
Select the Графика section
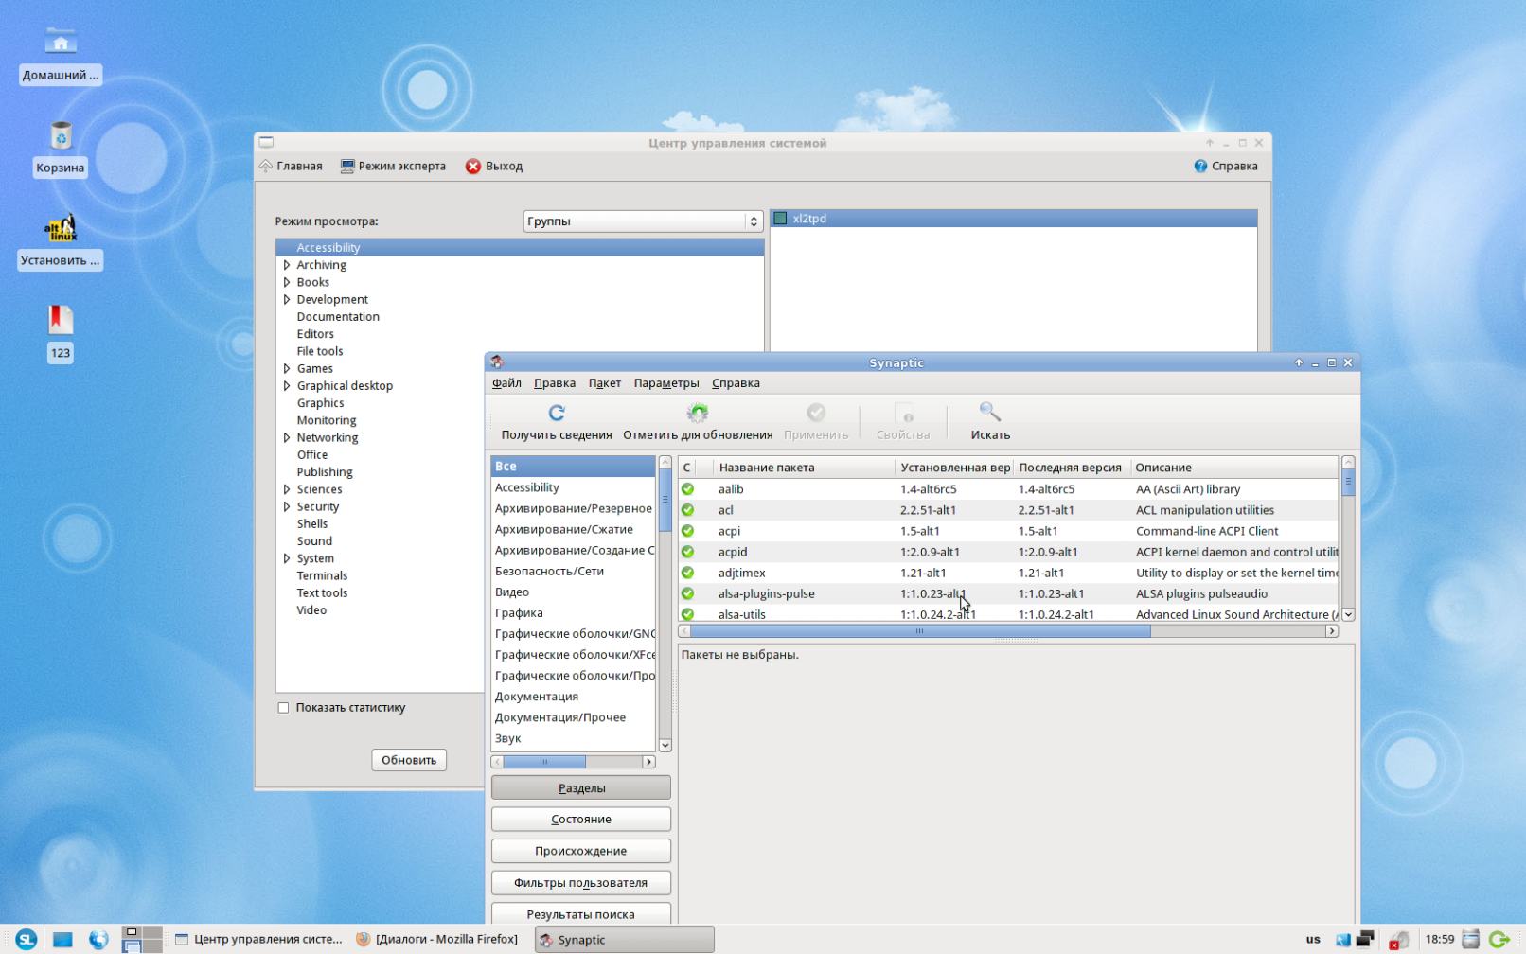pos(573,613)
